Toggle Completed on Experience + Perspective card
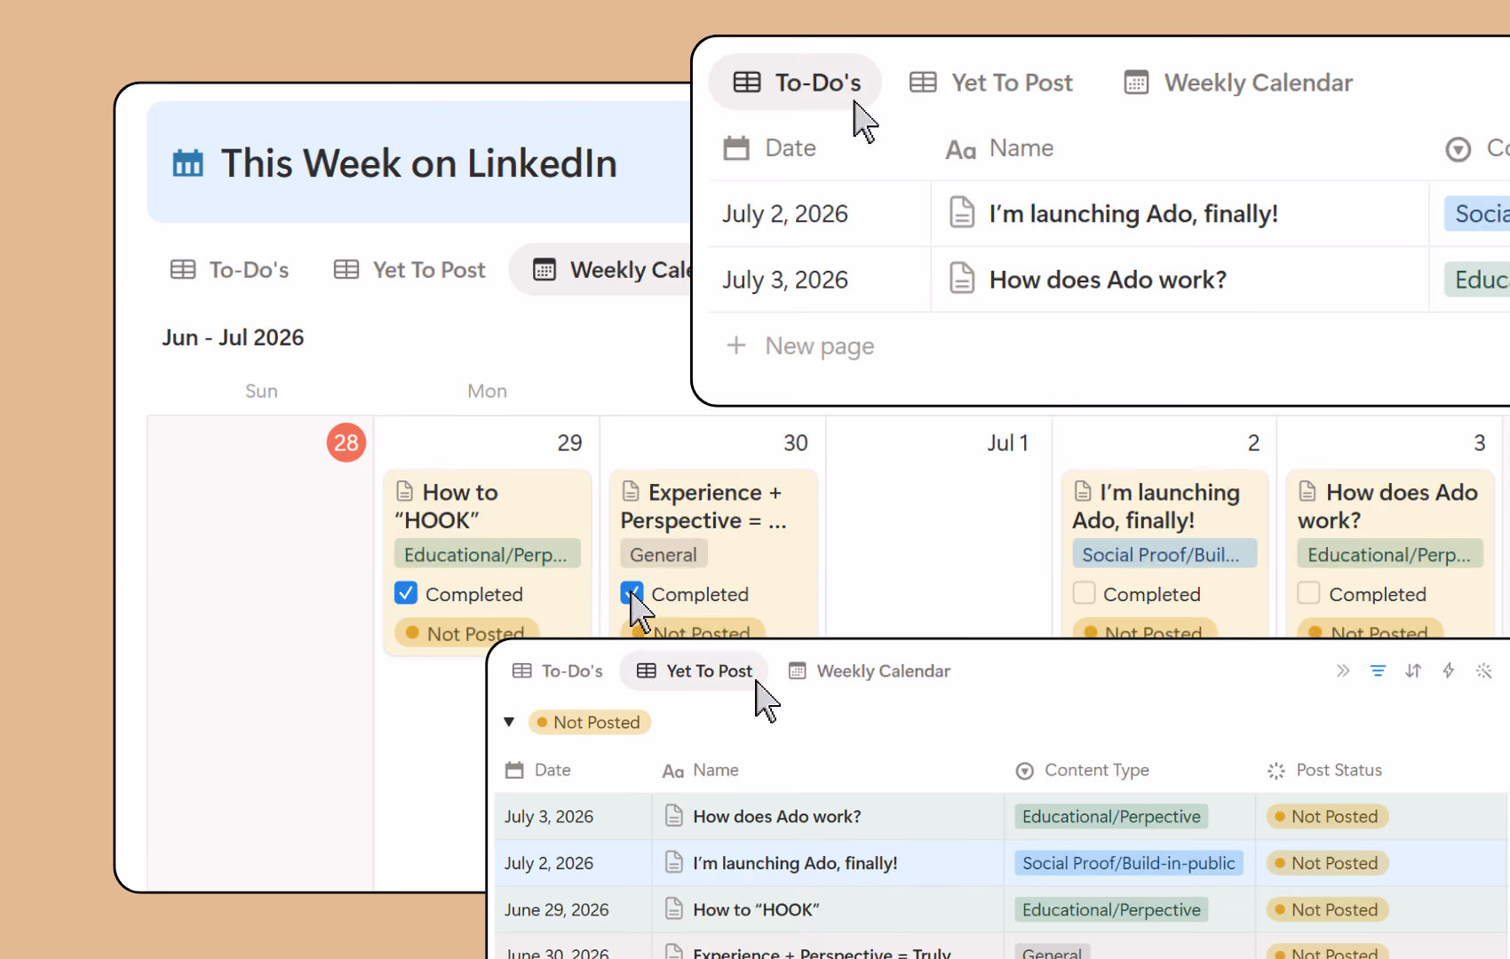1510x959 pixels. coord(632,593)
